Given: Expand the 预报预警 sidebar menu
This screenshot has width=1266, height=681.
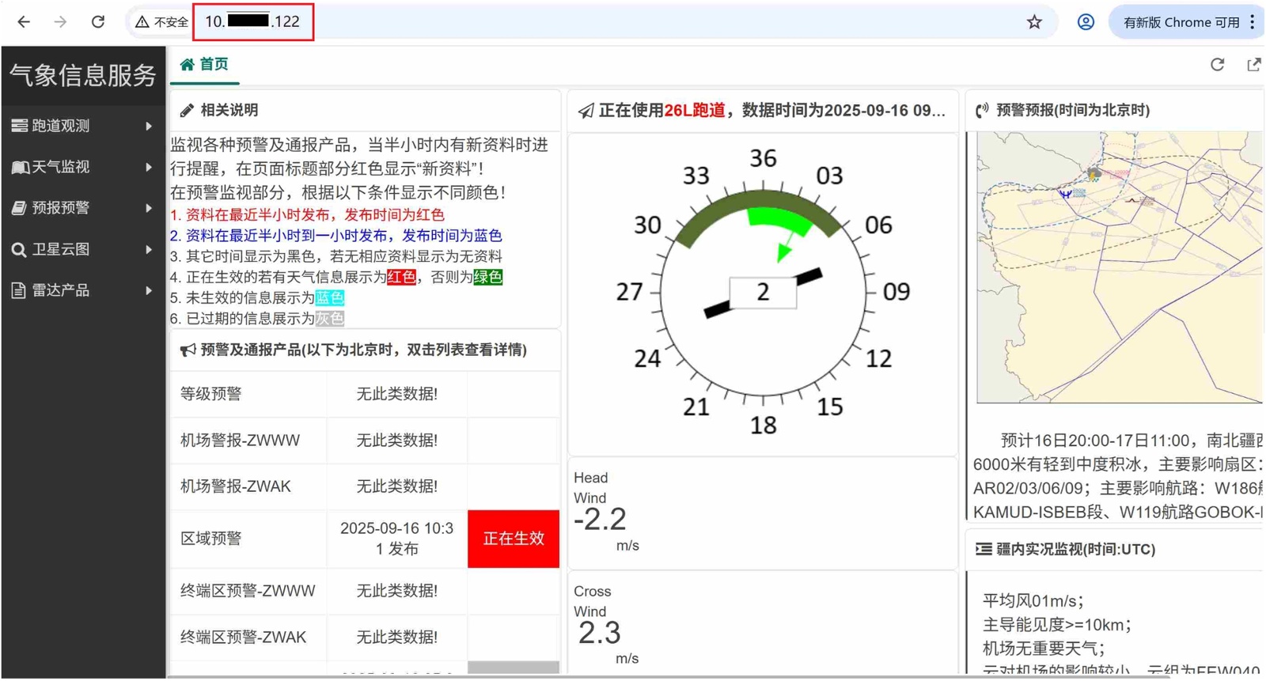Looking at the screenshot, I should pyautogui.click(x=82, y=208).
